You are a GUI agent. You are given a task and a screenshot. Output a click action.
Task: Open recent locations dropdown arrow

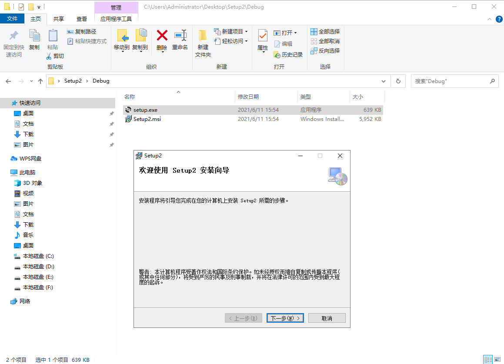tap(31, 81)
